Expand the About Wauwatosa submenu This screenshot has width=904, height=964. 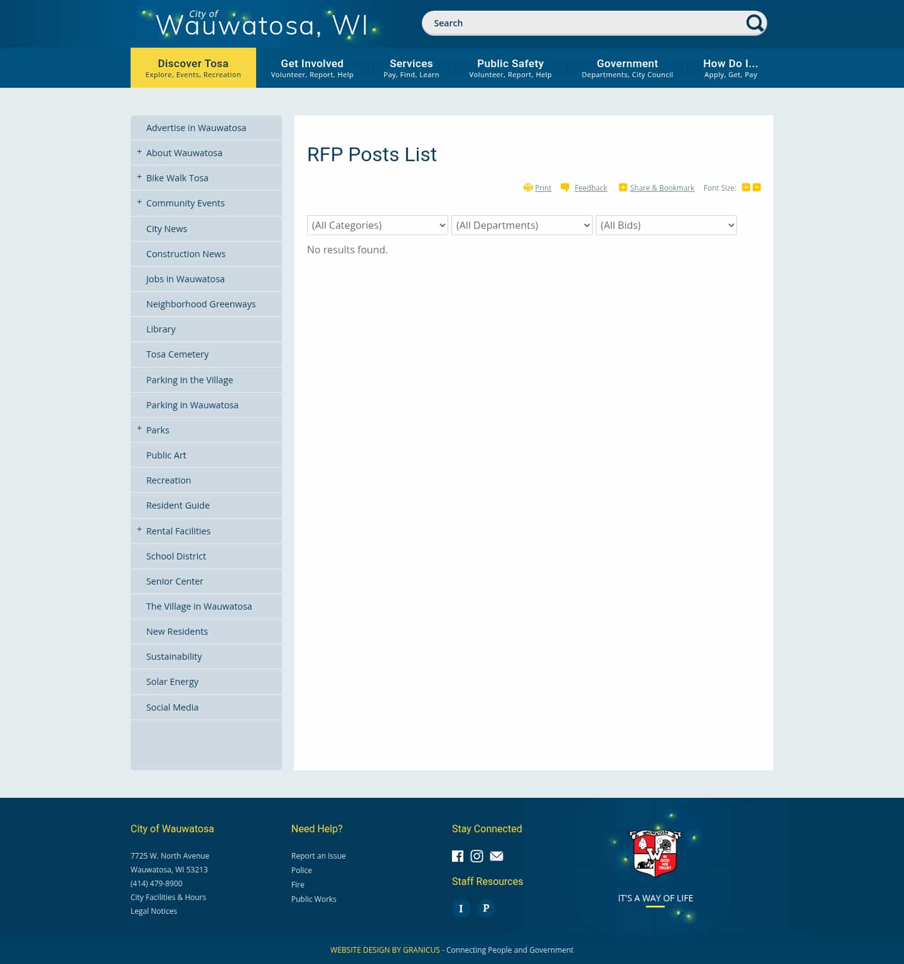[x=139, y=152]
